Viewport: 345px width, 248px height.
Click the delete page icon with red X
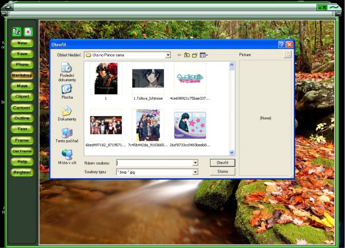28,32
